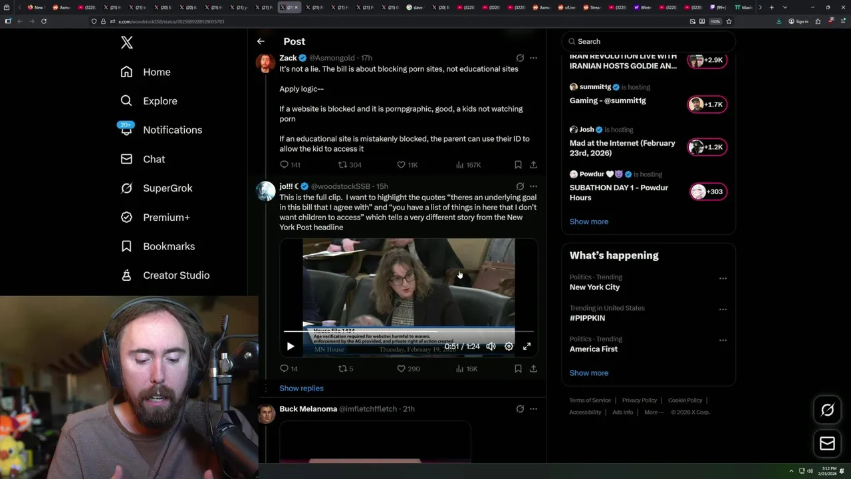This screenshot has height=479, width=851.
Task: Open more options for #PIPPKIN trend
Action: click(x=723, y=309)
